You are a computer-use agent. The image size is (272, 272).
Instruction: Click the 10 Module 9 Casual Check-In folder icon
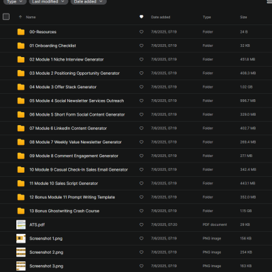(x=21, y=169)
